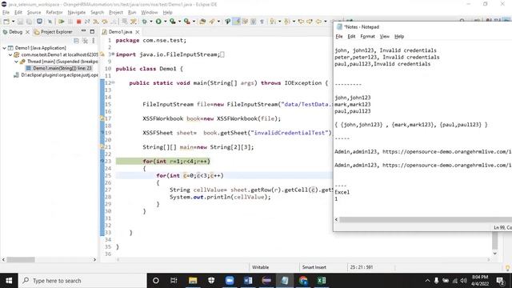512x288 pixels.
Task: Click the Collapse All icon in Debug view
Action: pos(76,41)
